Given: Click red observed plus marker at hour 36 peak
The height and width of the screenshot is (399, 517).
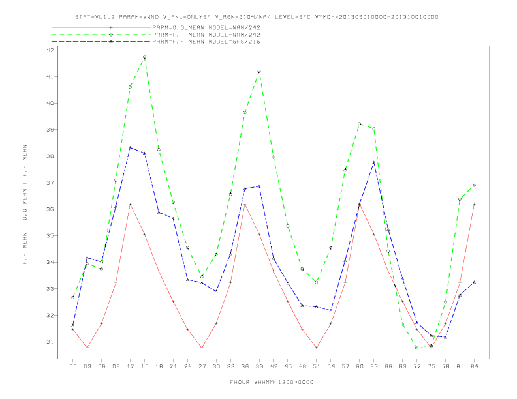Looking at the screenshot, I should coord(245,205).
